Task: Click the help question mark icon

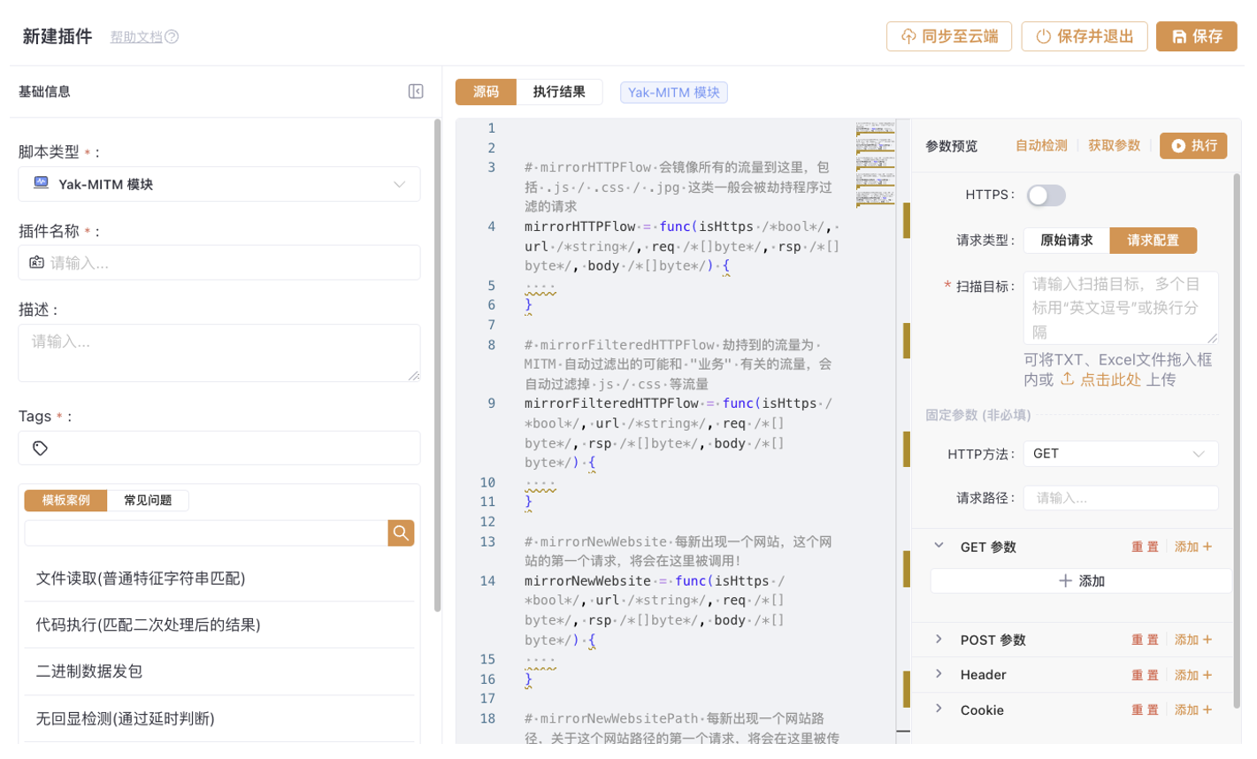Action: pyautogui.click(x=172, y=36)
